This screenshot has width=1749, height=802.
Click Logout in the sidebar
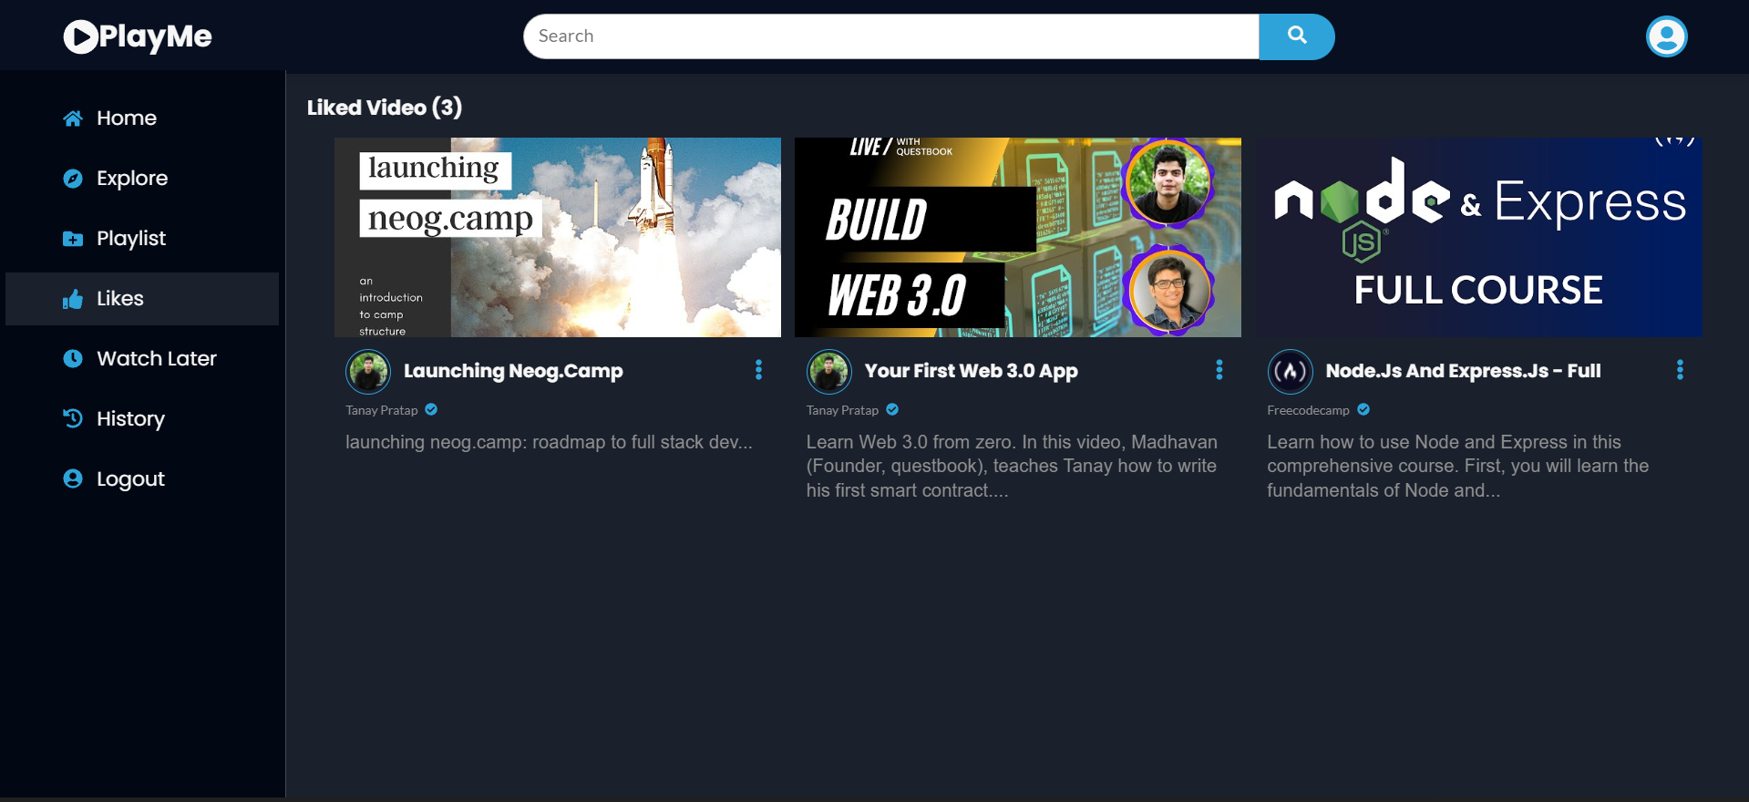pos(142,479)
